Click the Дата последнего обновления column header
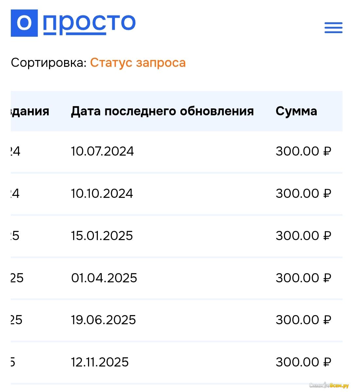The image size is (353, 392). (x=162, y=111)
